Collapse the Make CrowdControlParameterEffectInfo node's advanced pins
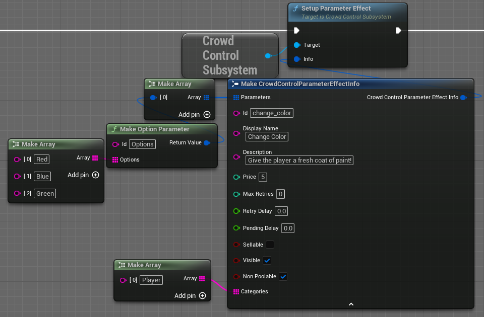 (x=351, y=304)
